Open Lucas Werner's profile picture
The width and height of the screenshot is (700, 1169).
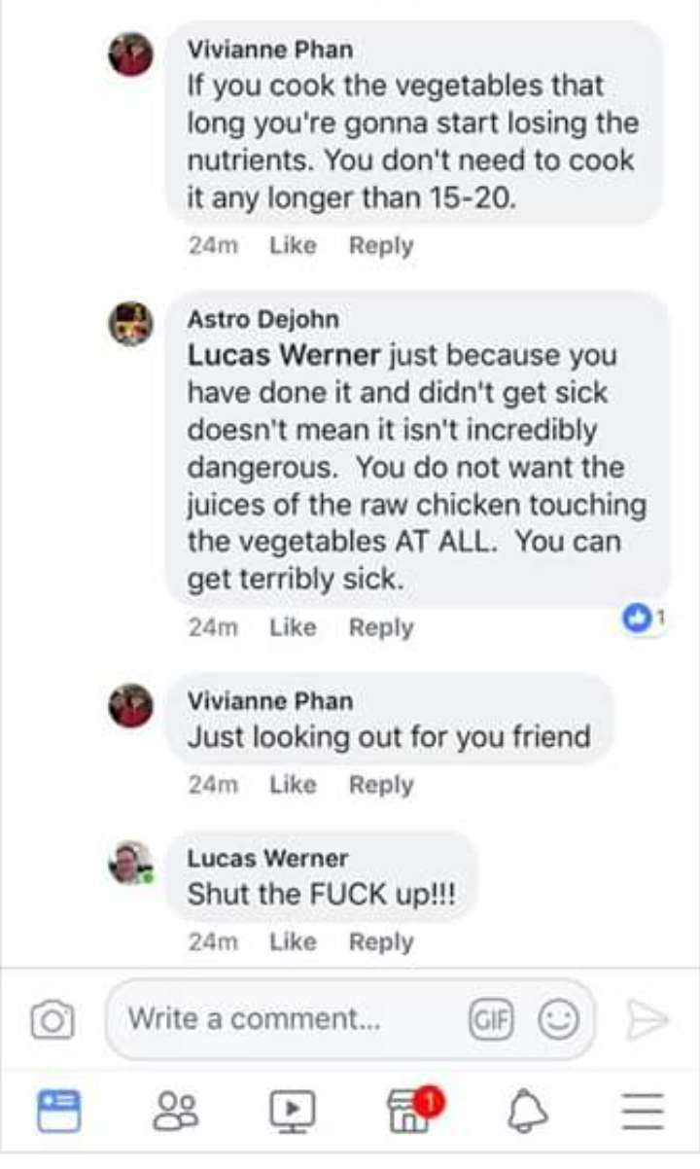[130, 863]
